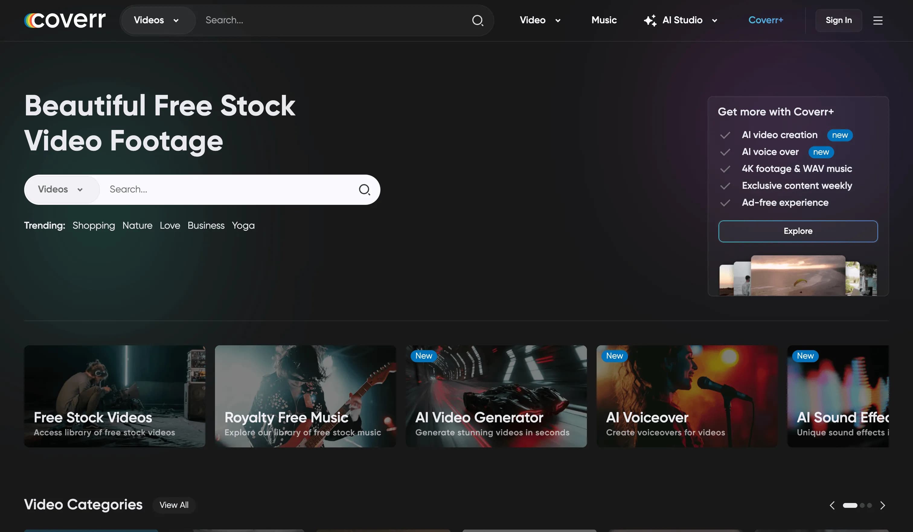913x532 pixels.
Task: Open the AI Voiceover card
Action: pos(687,396)
